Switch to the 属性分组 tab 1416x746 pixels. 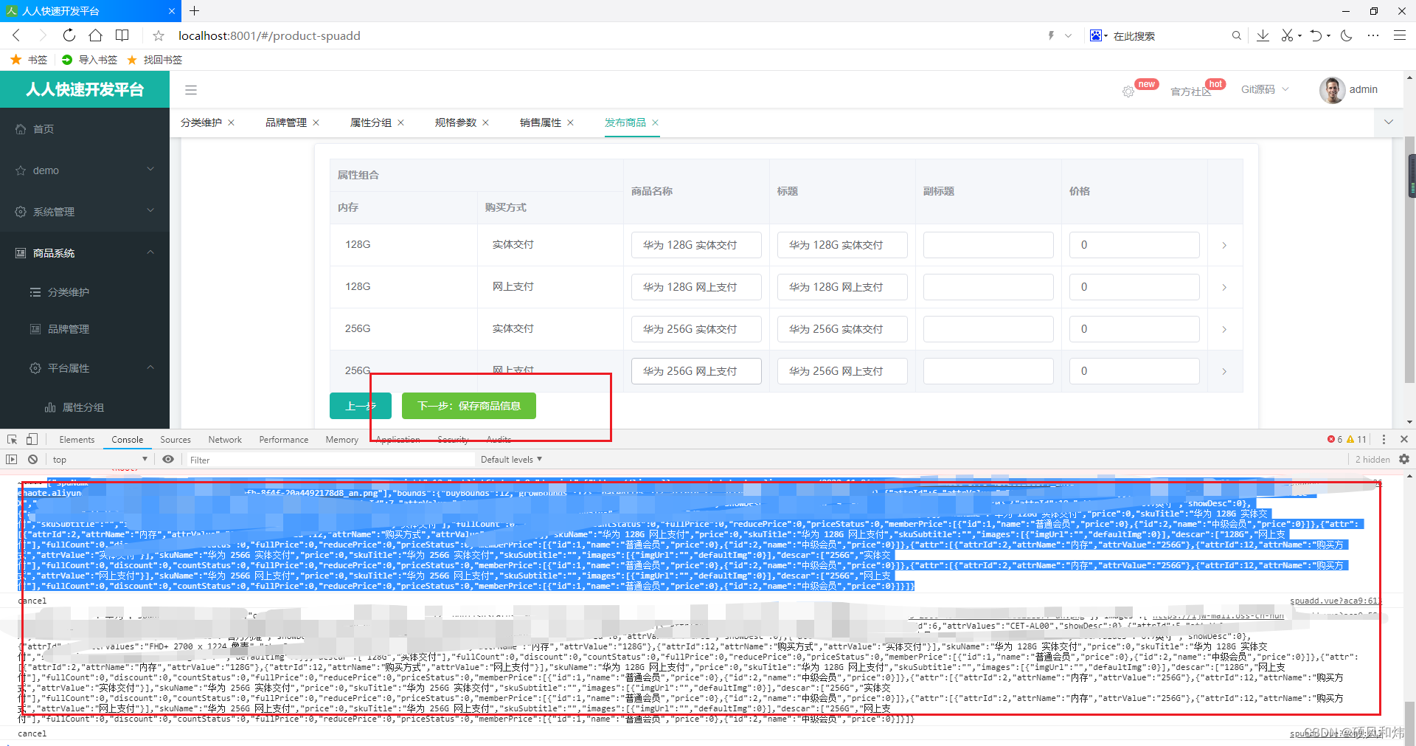(371, 122)
